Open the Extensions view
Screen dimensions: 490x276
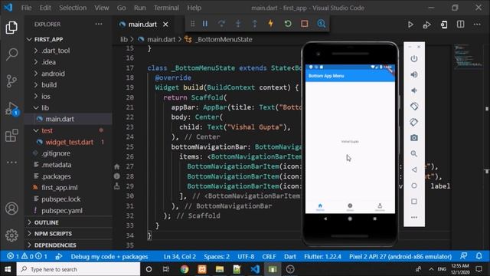pyautogui.click(x=11, y=136)
